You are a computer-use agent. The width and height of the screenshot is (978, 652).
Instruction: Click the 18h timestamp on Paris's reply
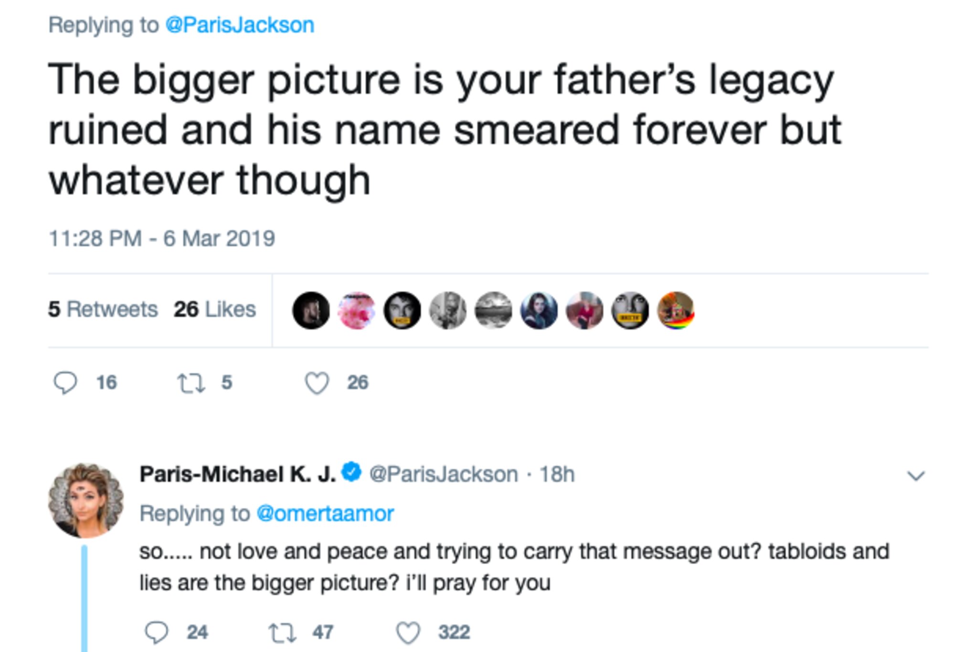coord(557,474)
